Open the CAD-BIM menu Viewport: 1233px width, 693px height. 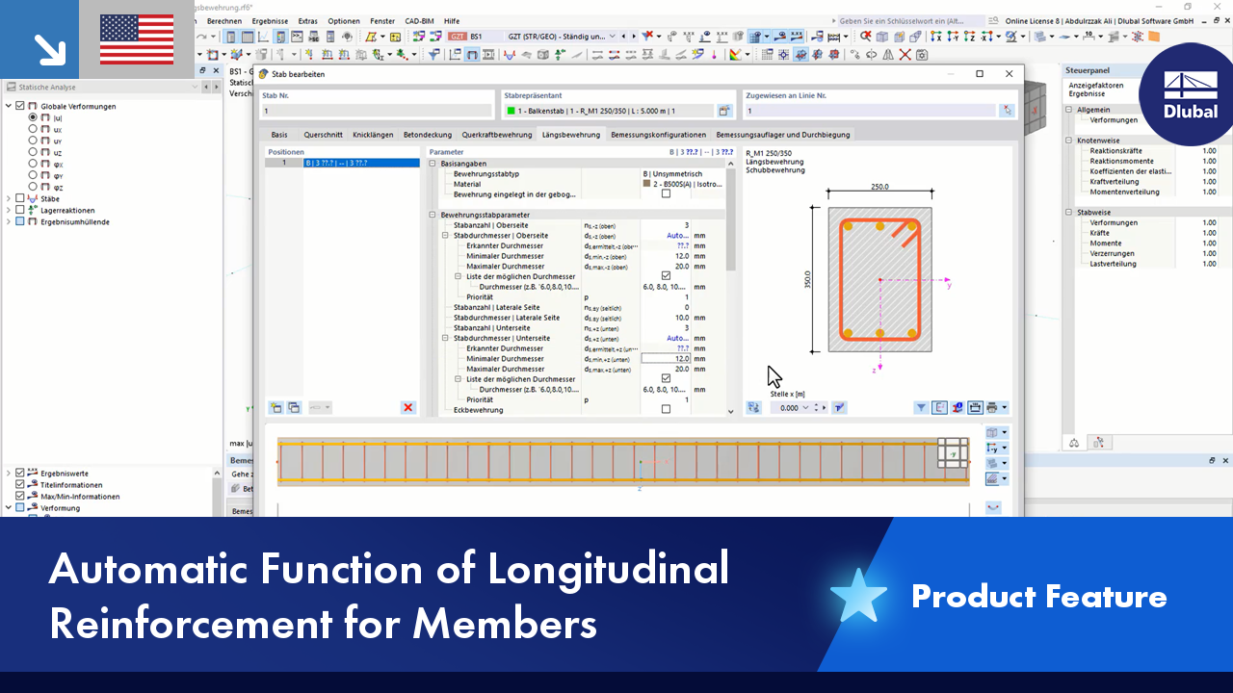(x=420, y=20)
